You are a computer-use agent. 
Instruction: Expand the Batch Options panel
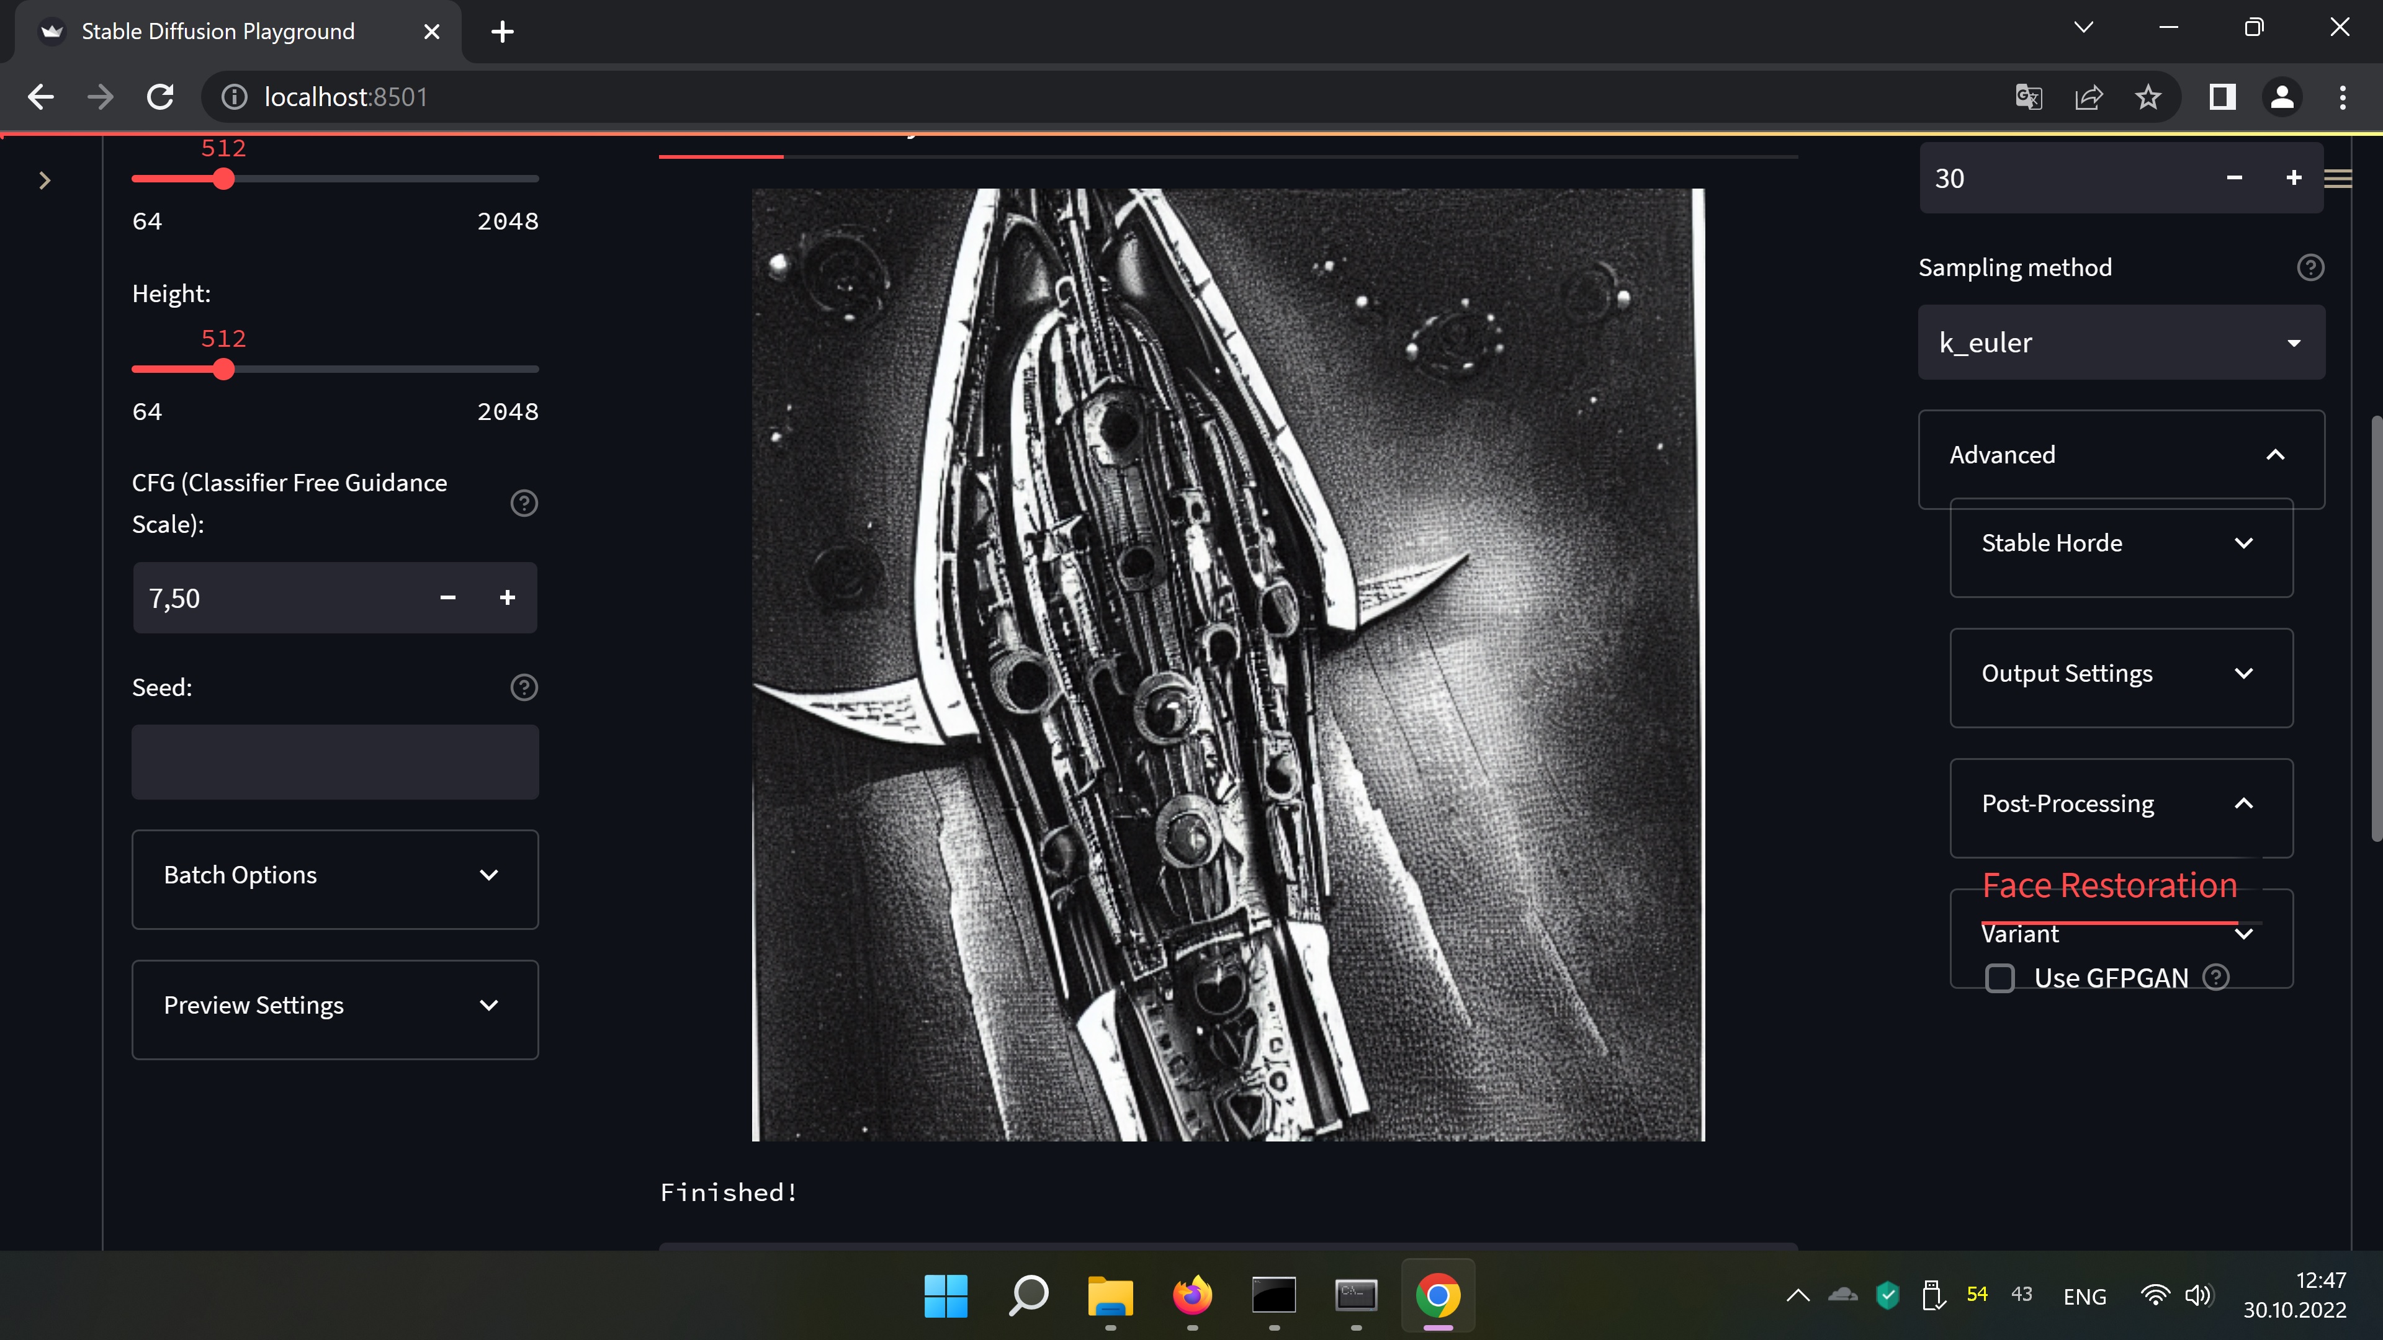[335, 875]
